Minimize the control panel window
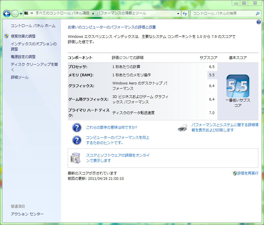The width and height of the screenshot is (264, 225). pos(236,3)
